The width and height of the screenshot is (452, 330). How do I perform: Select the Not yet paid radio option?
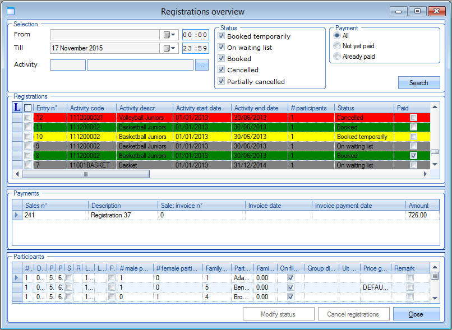tap(337, 46)
